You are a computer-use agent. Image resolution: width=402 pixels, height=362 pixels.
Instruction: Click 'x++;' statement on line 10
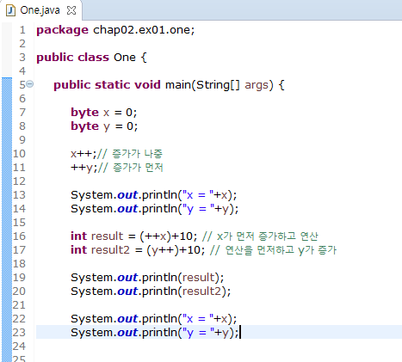pyautogui.click(x=83, y=154)
